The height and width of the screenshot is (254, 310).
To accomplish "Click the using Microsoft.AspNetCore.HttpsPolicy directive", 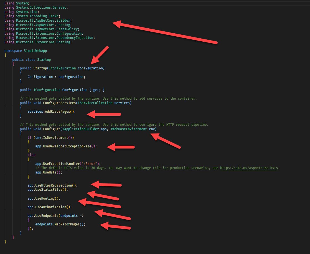I will pos(42,29).
